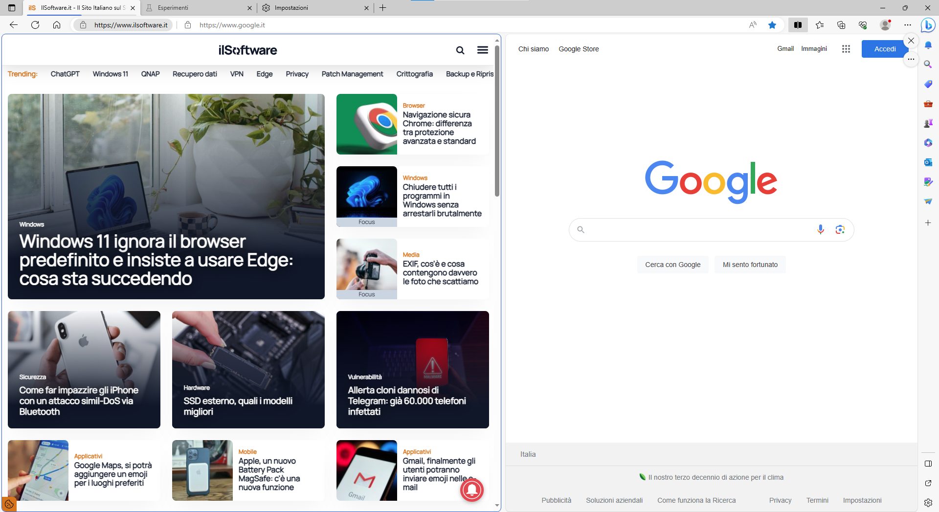Close the split screen Google pane
This screenshot has height=512, width=939.
click(x=911, y=41)
